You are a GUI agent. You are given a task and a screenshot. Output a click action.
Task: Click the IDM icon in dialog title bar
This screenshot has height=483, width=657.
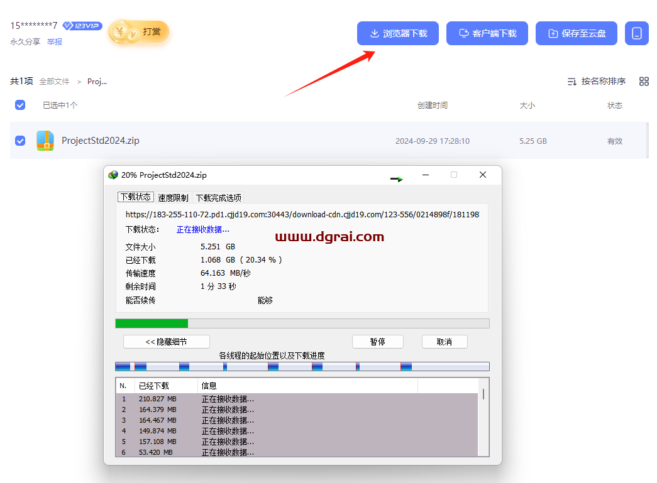113,175
